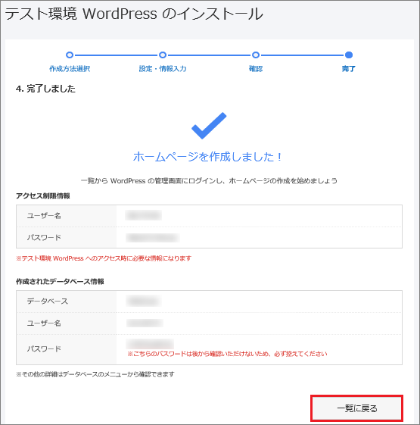420x425 pixels.
Task: Click the 4. 完了しました heading
Action: (45, 89)
